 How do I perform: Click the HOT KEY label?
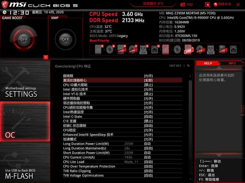click(x=175, y=66)
